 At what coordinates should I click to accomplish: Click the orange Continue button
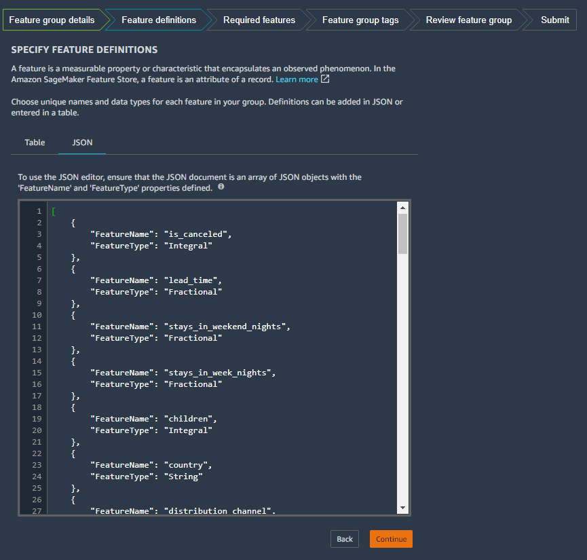pyautogui.click(x=391, y=539)
